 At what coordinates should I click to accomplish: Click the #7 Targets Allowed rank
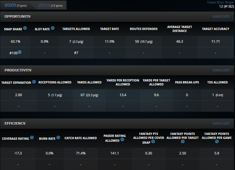[76, 53]
